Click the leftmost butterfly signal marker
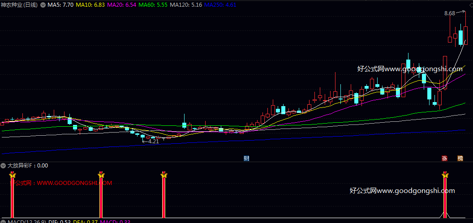 click(x=12, y=175)
